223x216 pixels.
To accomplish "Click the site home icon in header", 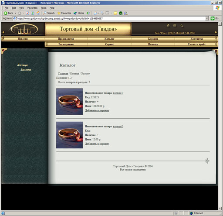I will coord(168,26).
